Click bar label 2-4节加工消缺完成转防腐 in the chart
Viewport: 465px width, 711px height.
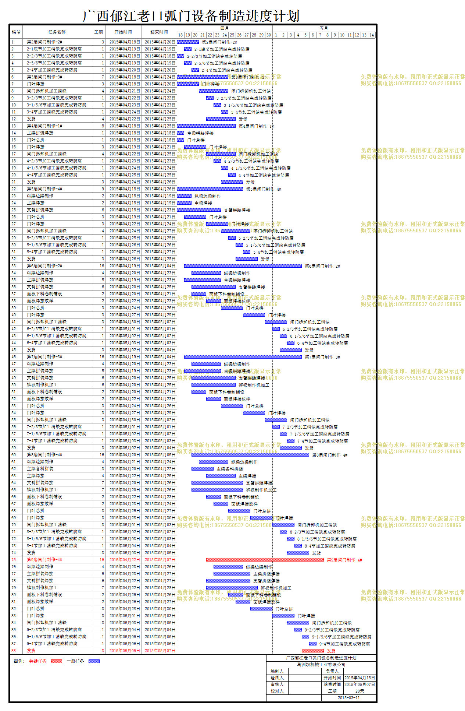click(227, 70)
